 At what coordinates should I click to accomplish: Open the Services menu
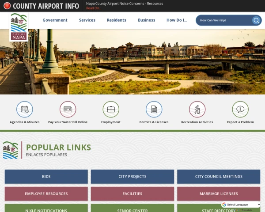tap(87, 20)
